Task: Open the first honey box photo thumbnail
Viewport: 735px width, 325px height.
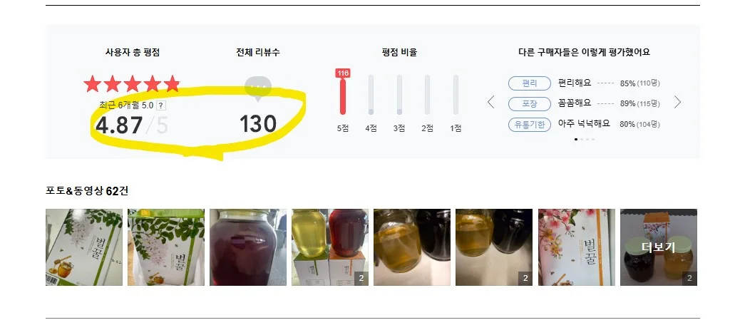Action: tap(84, 247)
